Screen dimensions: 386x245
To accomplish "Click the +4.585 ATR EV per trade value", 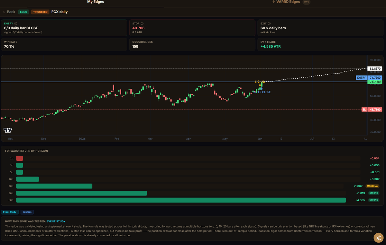I will (271, 47).
